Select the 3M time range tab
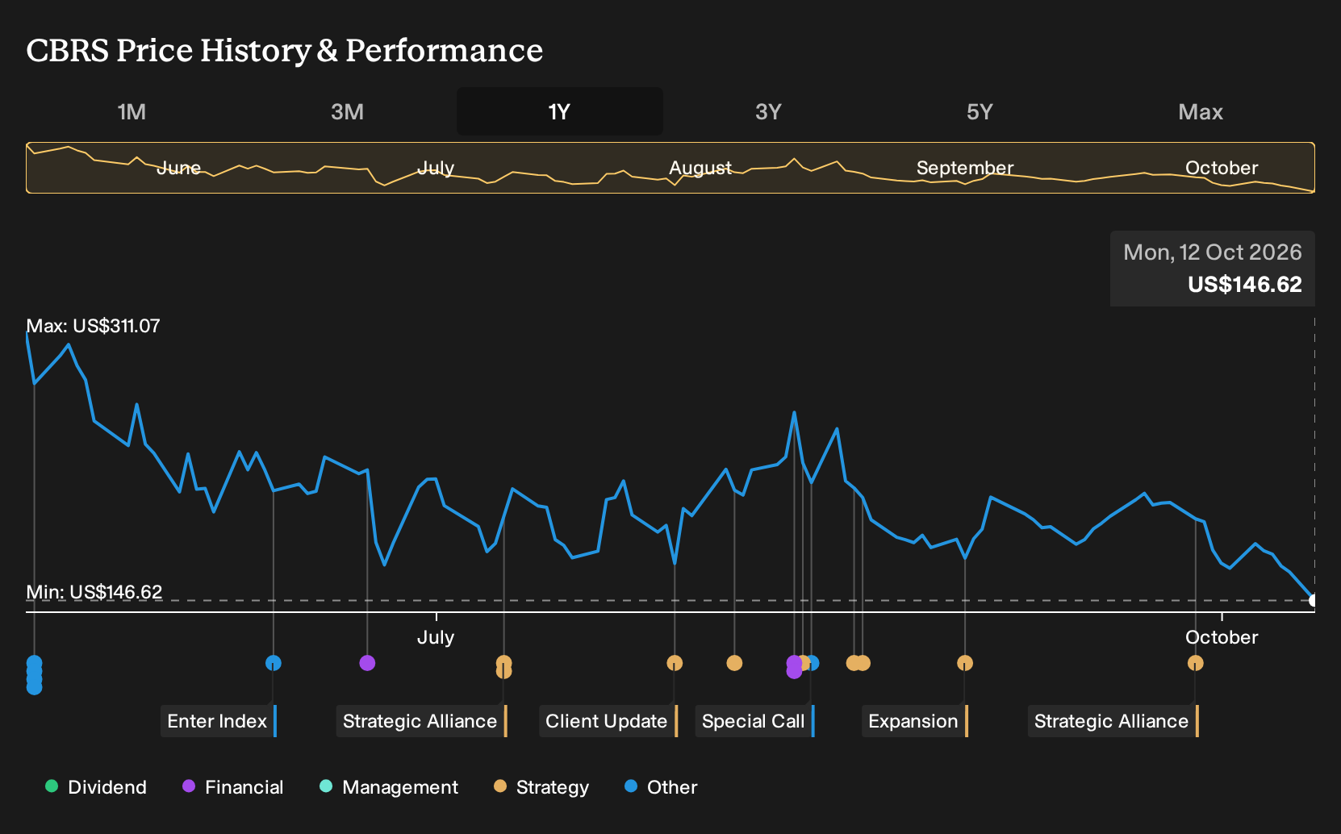This screenshot has width=1341, height=834. click(x=347, y=111)
